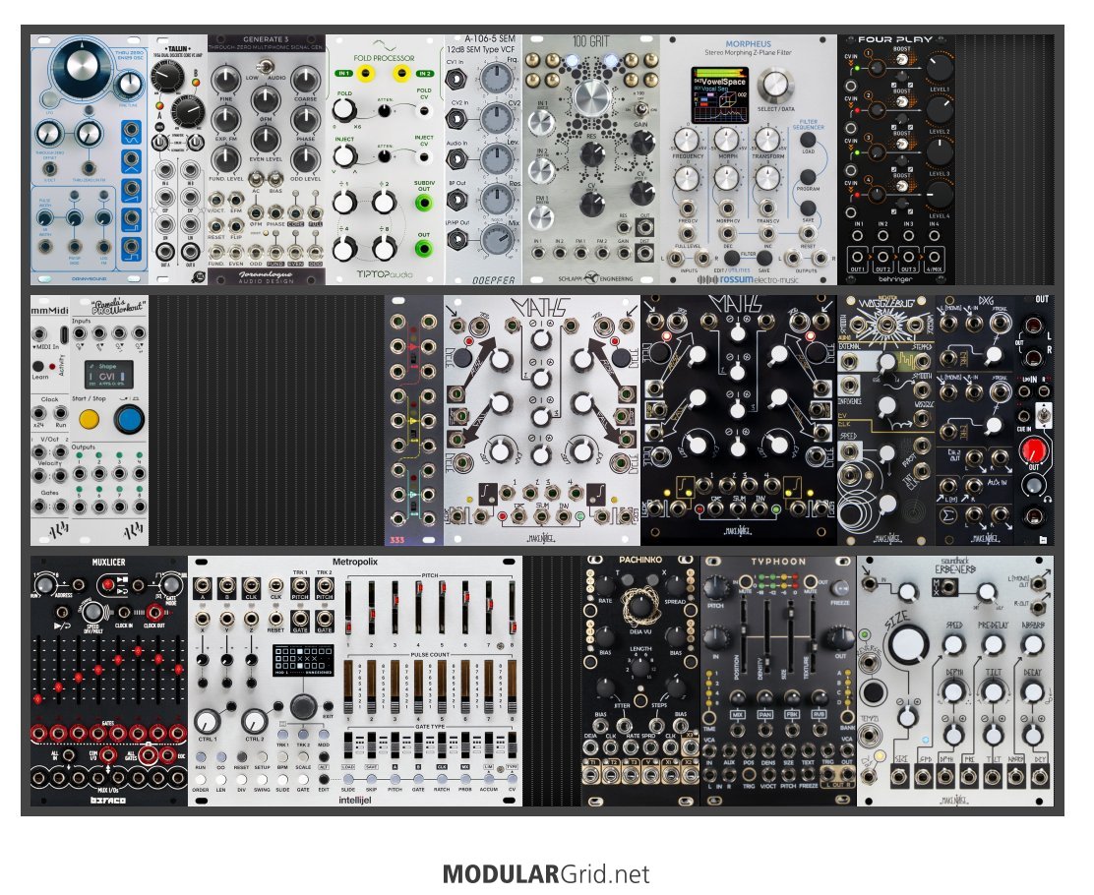Click the Morpheus SELECT/DATA knob
The height and width of the screenshot is (895, 1094).
(774, 86)
